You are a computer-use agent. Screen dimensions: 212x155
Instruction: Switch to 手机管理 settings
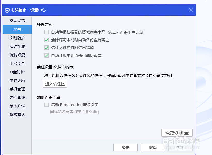tap(17, 89)
